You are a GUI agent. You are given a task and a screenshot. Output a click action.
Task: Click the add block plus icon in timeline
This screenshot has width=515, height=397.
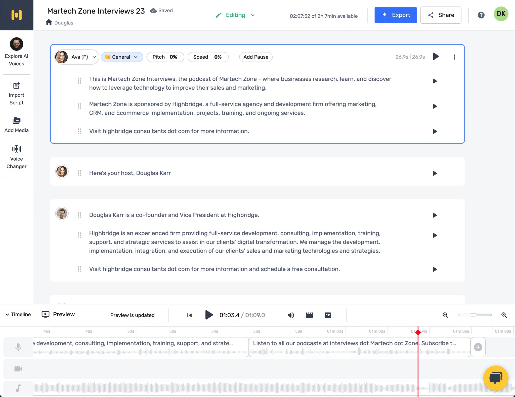(478, 347)
